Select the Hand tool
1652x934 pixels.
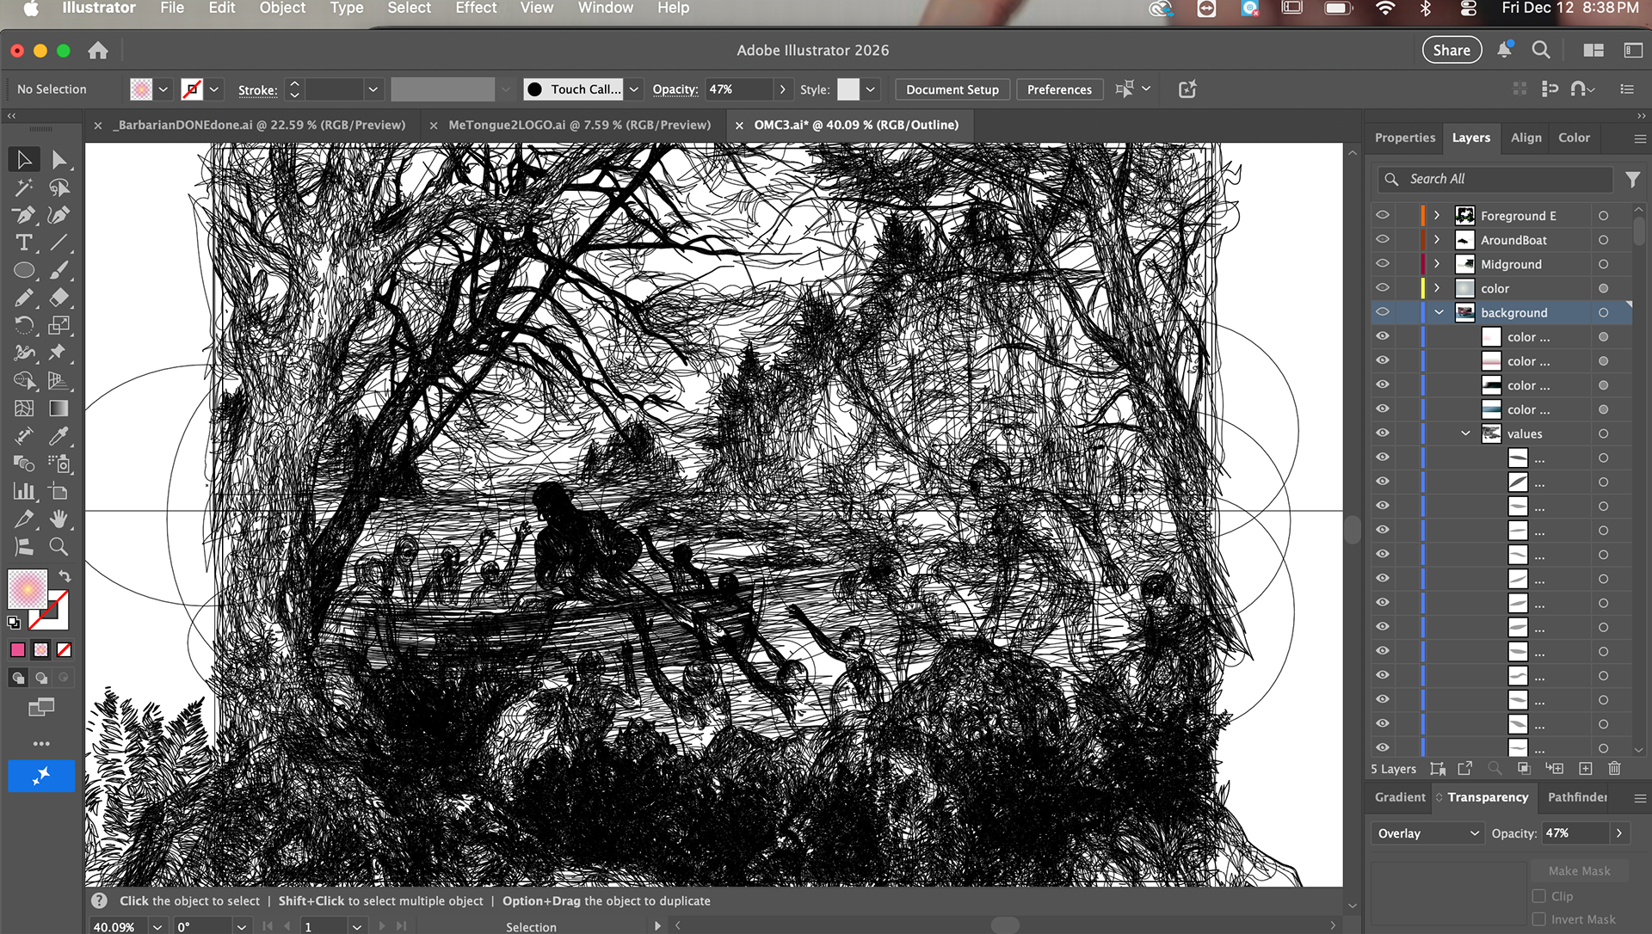tap(59, 519)
